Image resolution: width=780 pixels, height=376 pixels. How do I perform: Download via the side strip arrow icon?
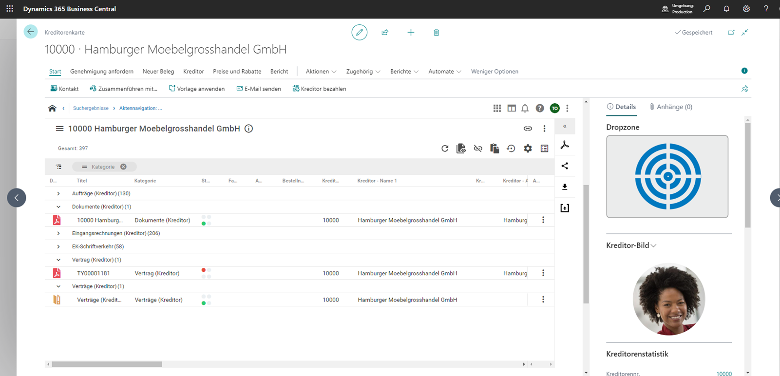click(565, 187)
